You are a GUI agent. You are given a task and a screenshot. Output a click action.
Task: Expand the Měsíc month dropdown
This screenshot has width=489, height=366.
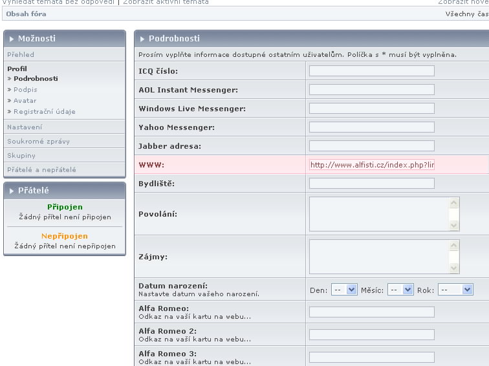[x=399, y=290]
